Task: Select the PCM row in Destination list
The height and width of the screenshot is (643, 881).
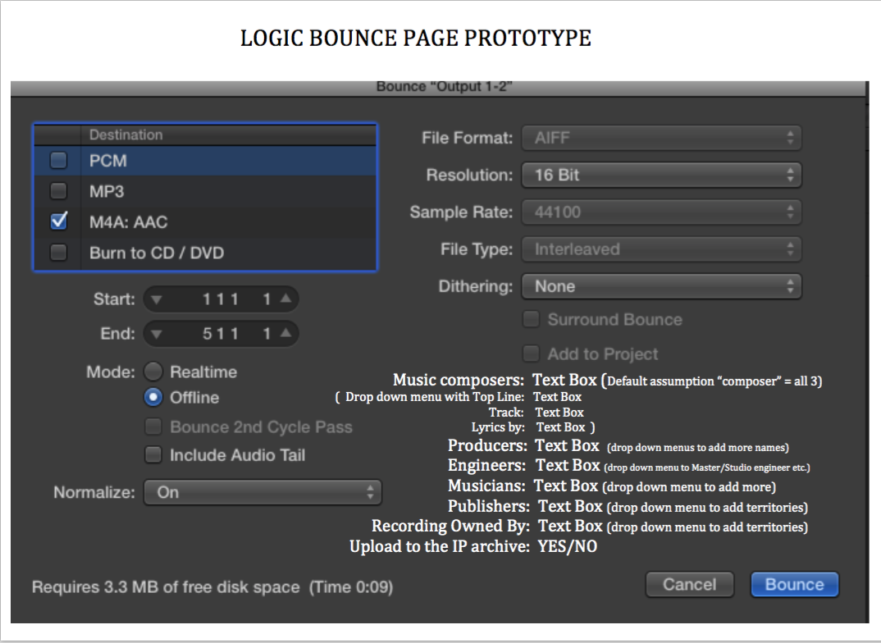Action: click(205, 161)
